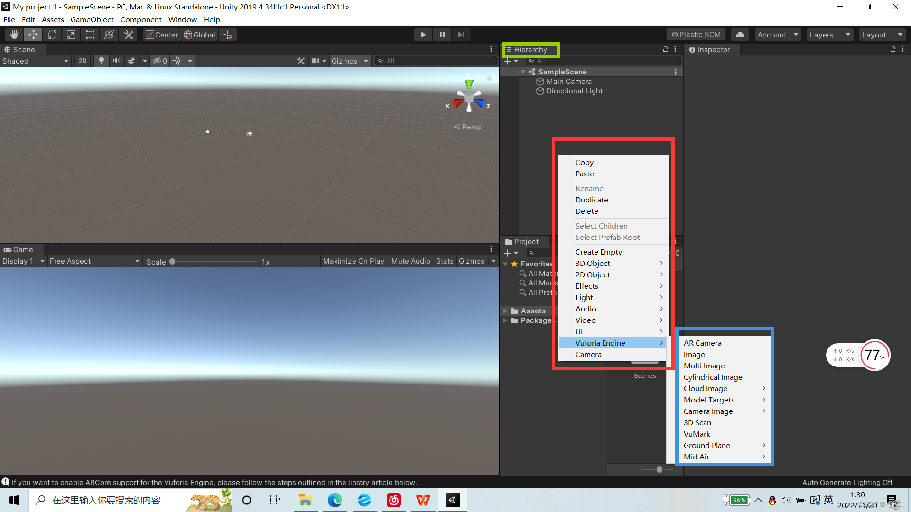Select the Rect Transform tool

[90, 34]
